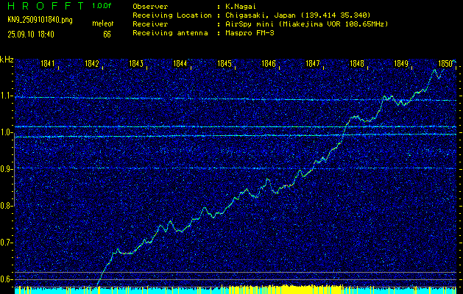Click the meteor count value 66
This screenshot has width=463, height=294.
click(107, 35)
